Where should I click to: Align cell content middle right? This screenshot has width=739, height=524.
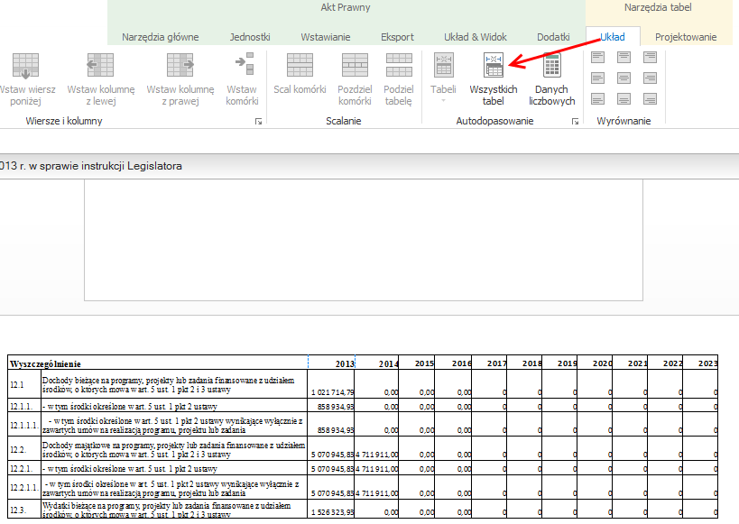650,78
